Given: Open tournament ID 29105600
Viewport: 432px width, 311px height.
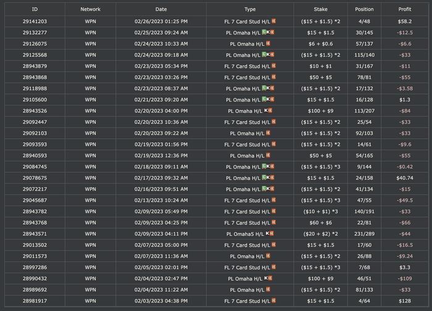Looking at the screenshot, I should (35, 100).
